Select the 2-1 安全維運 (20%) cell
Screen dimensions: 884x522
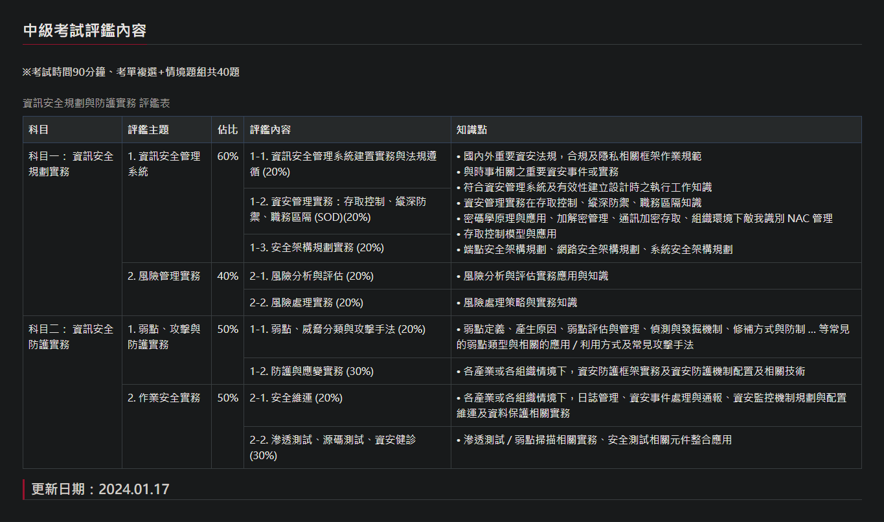pyautogui.click(x=296, y=398)
